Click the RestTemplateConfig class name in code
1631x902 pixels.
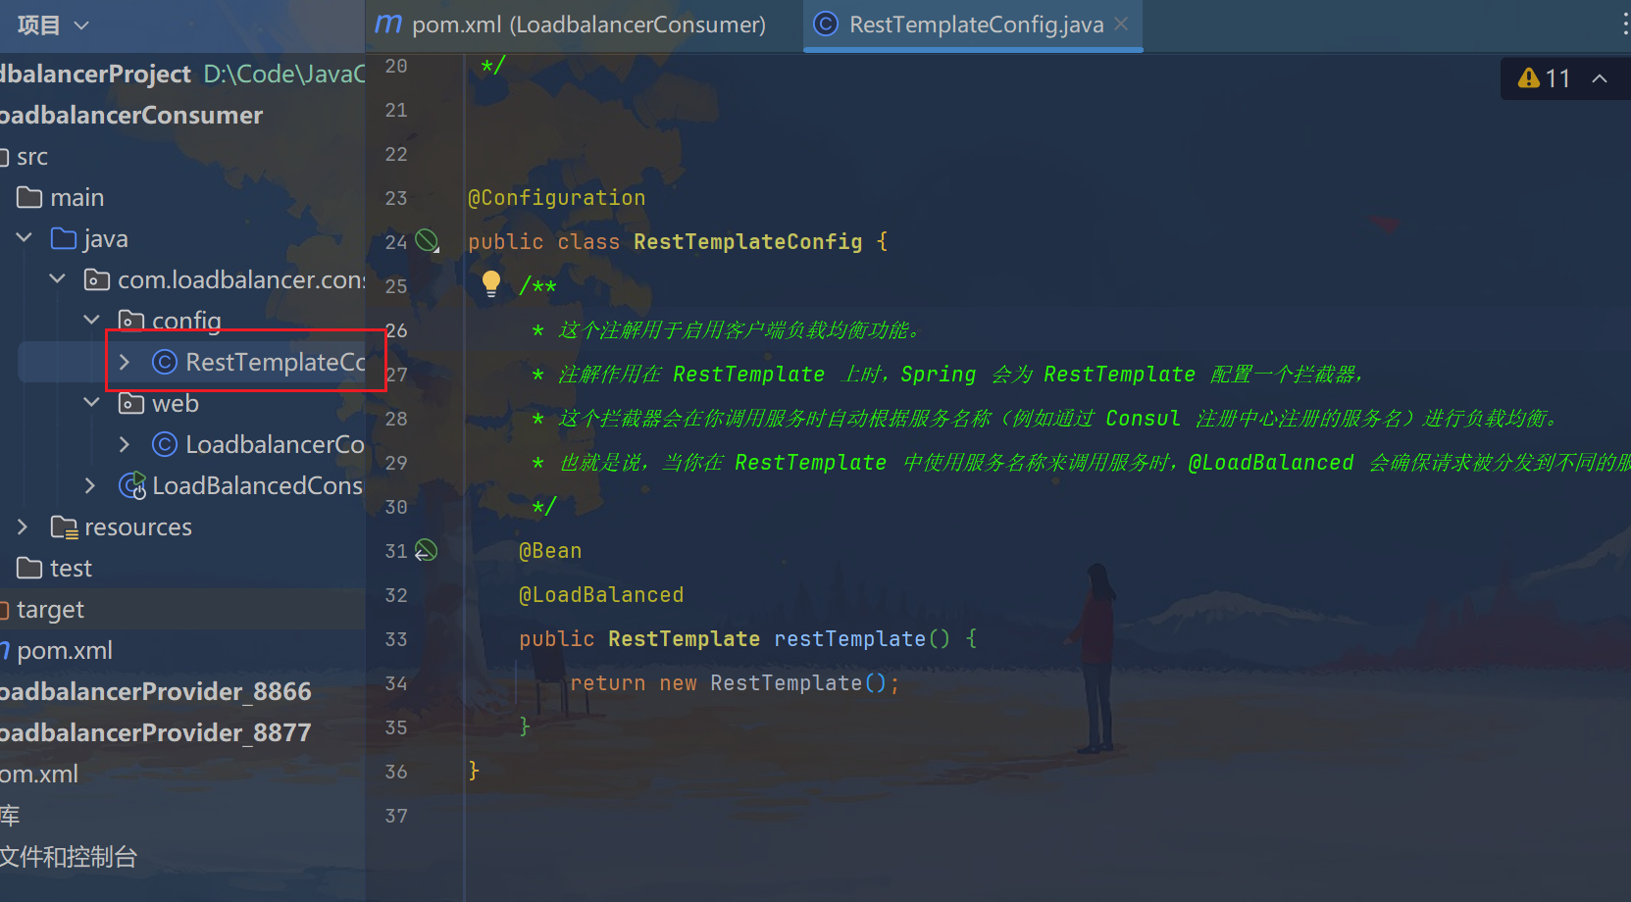point(747,241)
